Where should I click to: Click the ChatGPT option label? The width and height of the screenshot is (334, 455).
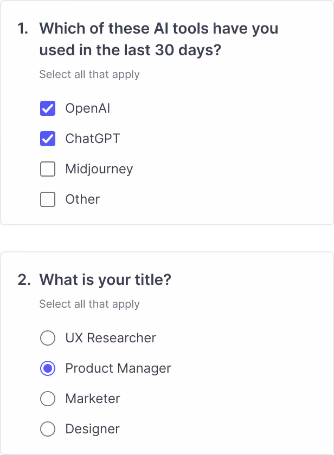pos(92,139)
